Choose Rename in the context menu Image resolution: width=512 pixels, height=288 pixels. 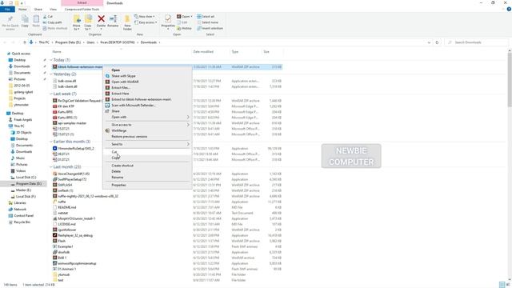(x=118, y=178)
